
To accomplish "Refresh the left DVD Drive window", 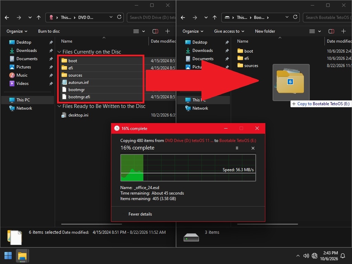I will 119,17.
